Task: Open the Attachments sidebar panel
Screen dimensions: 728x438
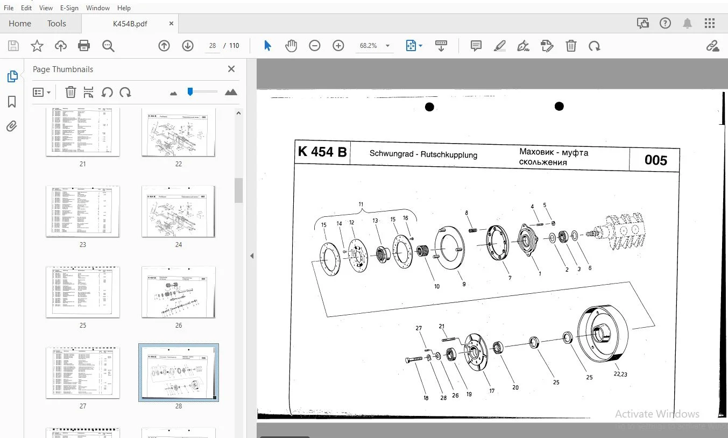Action: [12, 126]
